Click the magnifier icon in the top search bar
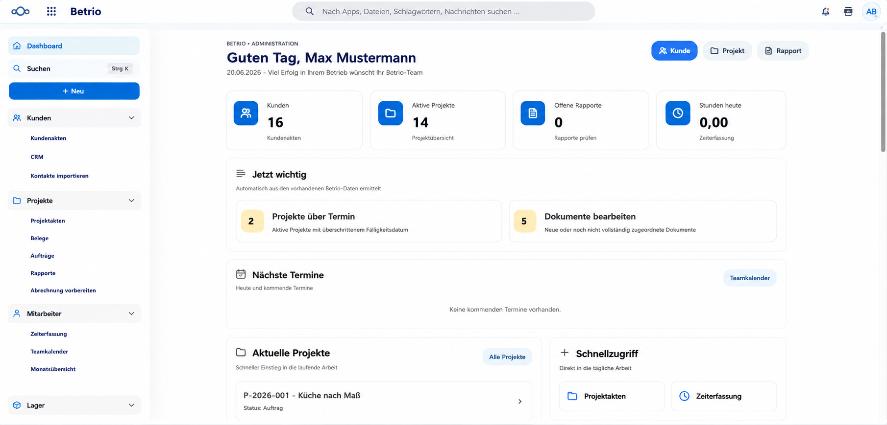The height and width of the screenshot is (425, 887). [x=310, y=11]
